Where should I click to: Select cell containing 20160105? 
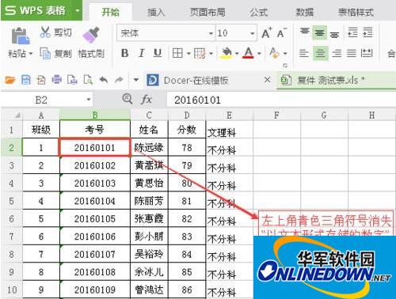point(95,219)
